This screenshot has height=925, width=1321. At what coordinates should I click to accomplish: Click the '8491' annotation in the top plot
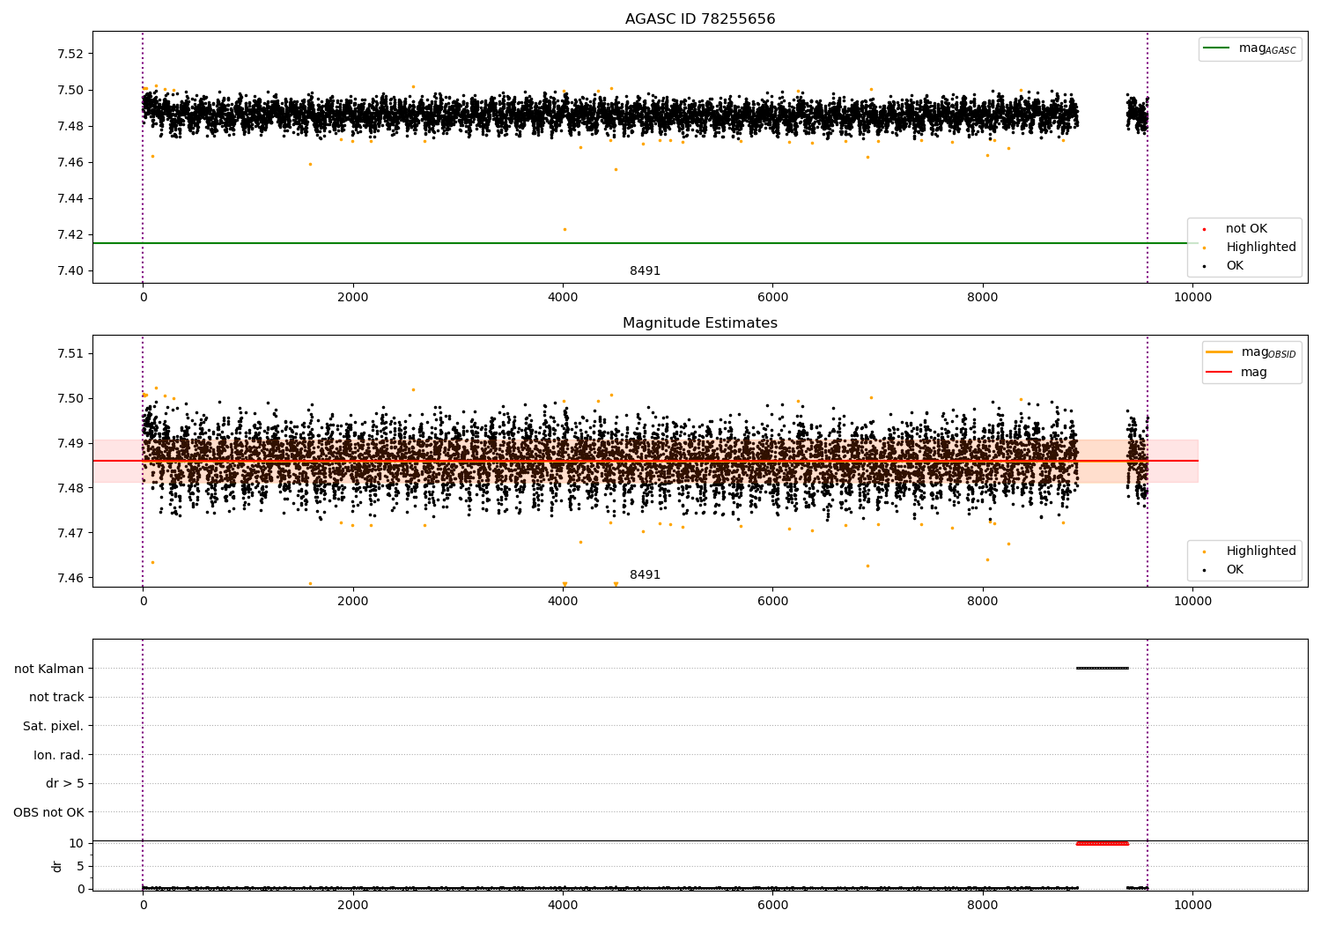[x=645, y=271]
